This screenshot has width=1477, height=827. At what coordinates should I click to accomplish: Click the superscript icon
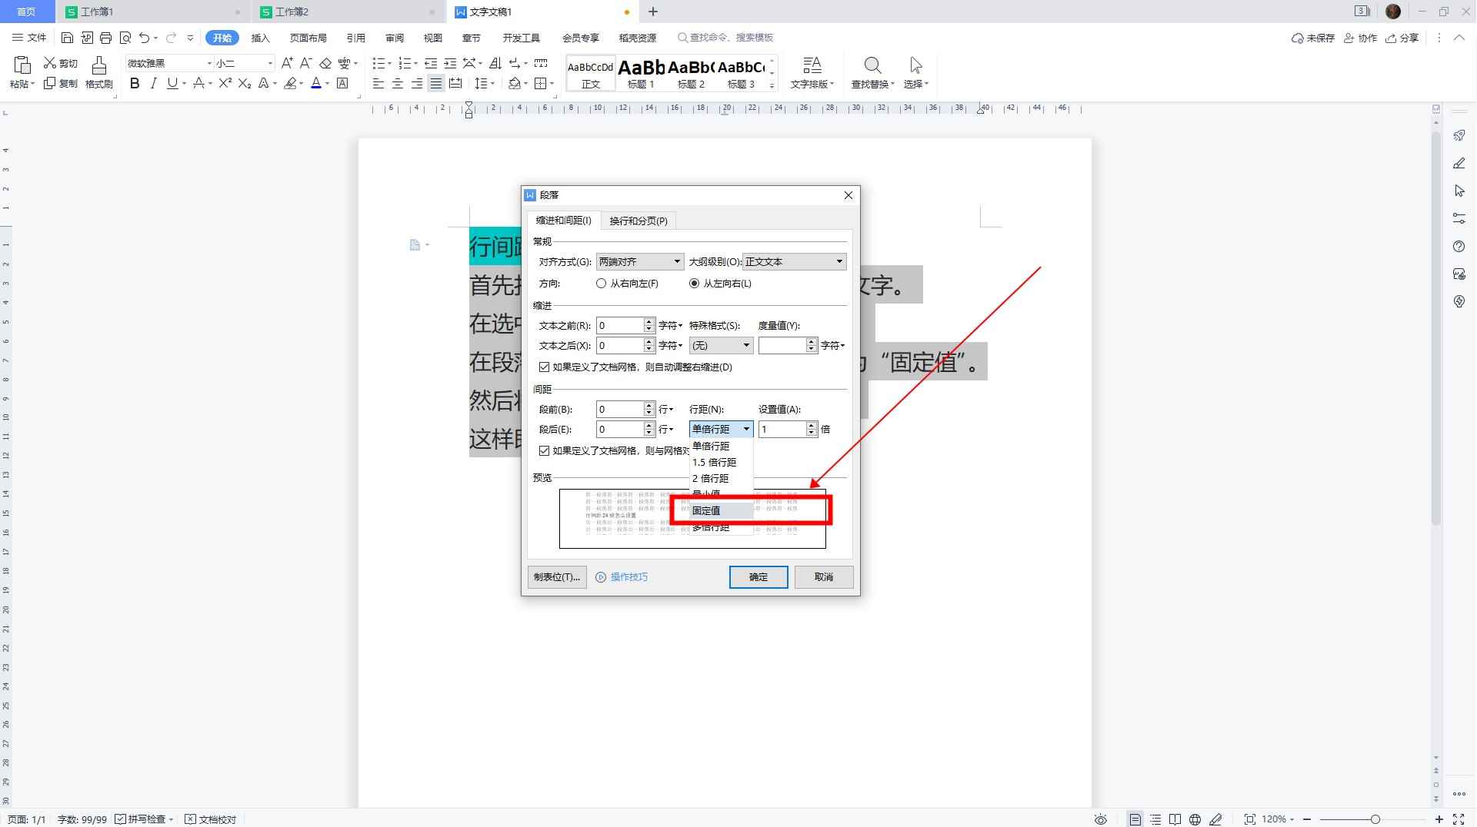[225, 84]
